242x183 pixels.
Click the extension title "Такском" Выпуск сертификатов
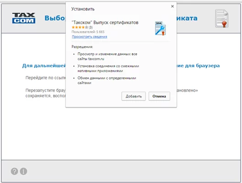click(105, 22)
